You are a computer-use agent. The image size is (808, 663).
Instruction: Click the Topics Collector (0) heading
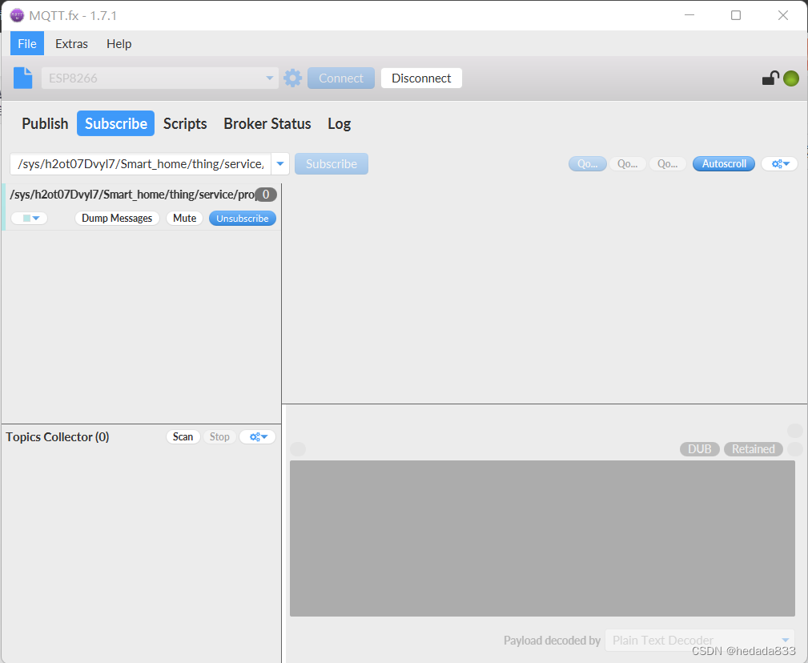58,437
